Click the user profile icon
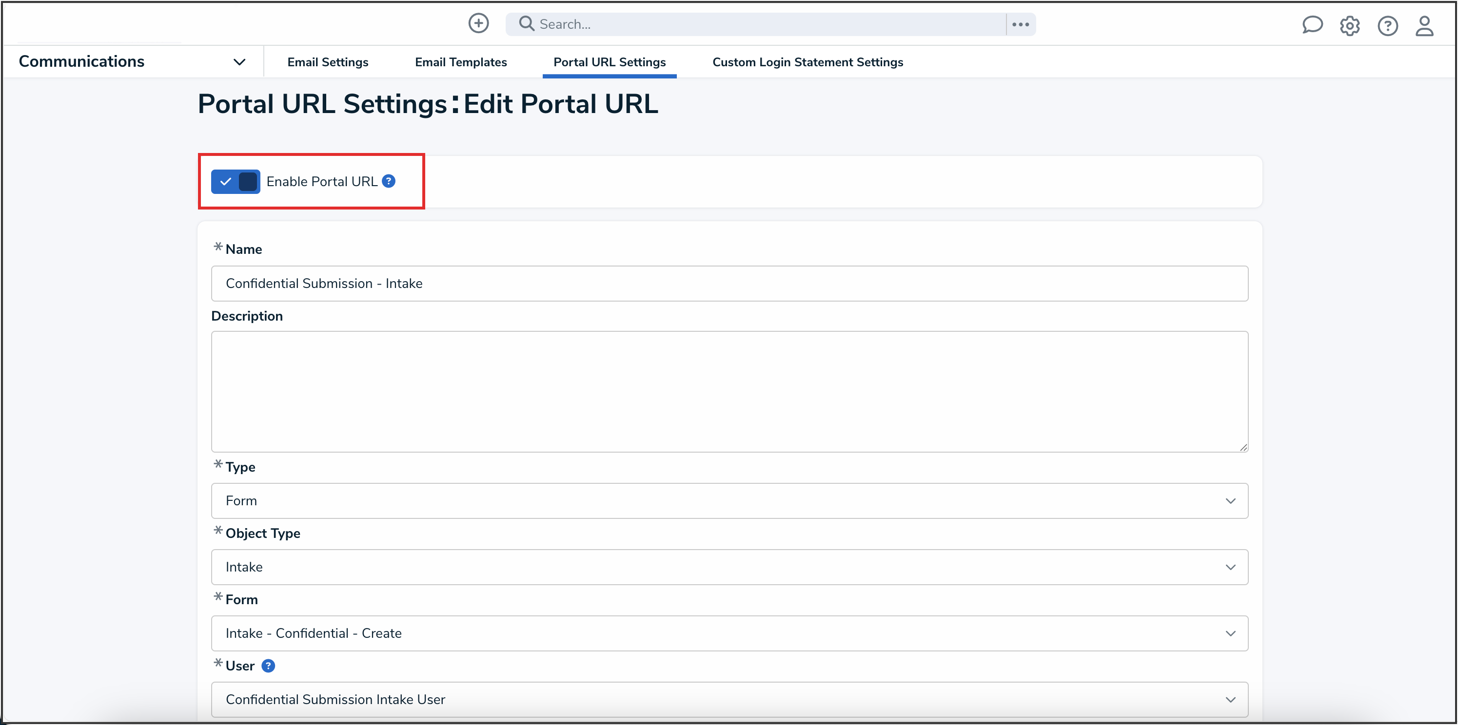Screen dimensions: 1458x725 point(1425,26)
